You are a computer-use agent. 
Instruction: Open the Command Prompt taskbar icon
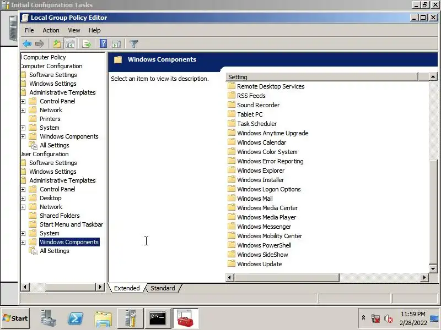(x=158, y=318)
